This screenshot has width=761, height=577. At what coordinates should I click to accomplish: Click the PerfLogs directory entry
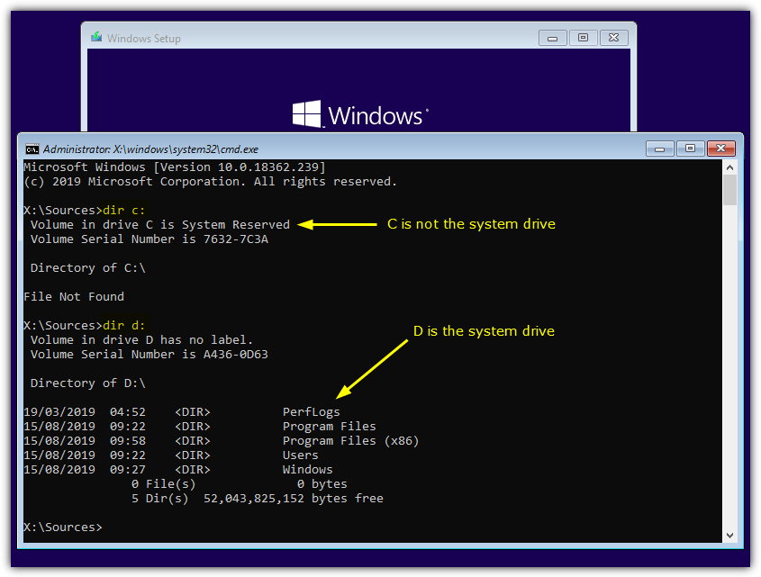tap(311, 412)
